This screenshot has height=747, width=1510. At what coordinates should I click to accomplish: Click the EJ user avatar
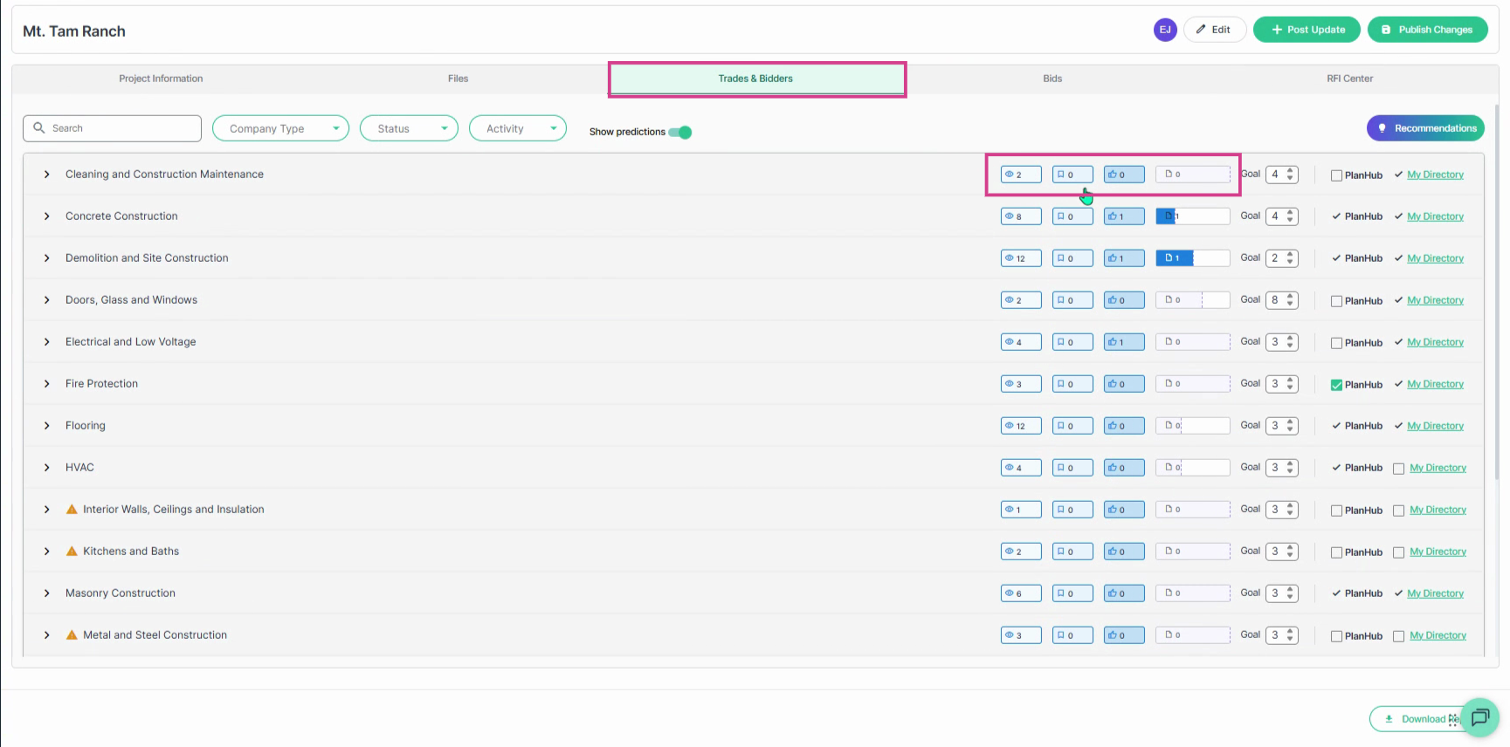[x=1165, y=30]
